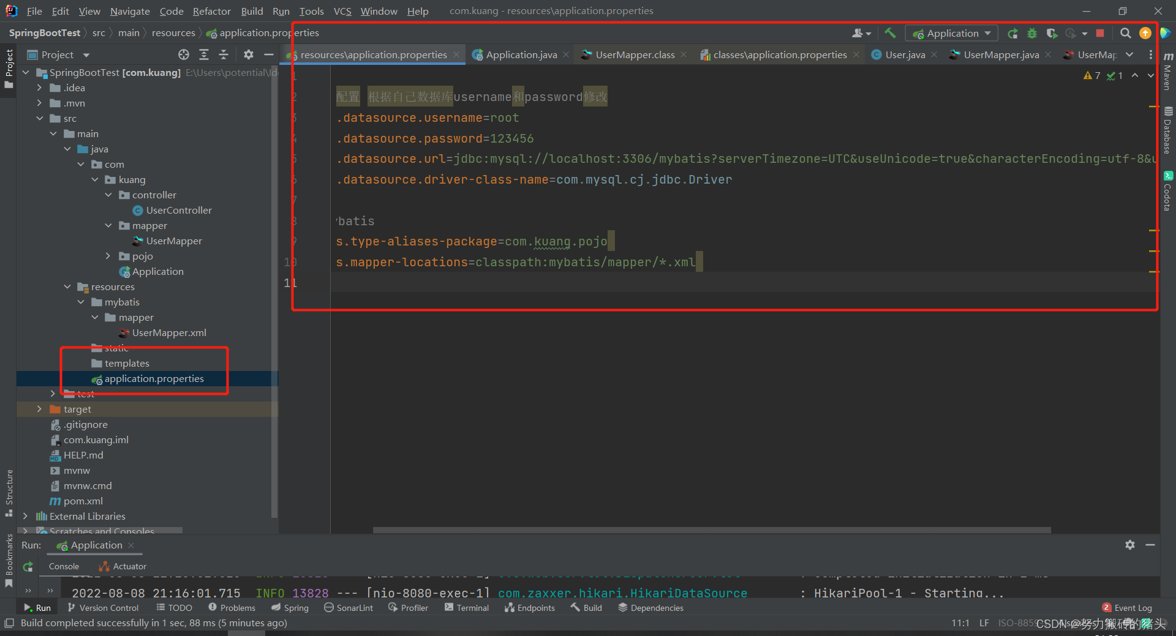Click the 11:1 caret position indicator
This screenshot has height=636, width=1176.
pos(960,623)
